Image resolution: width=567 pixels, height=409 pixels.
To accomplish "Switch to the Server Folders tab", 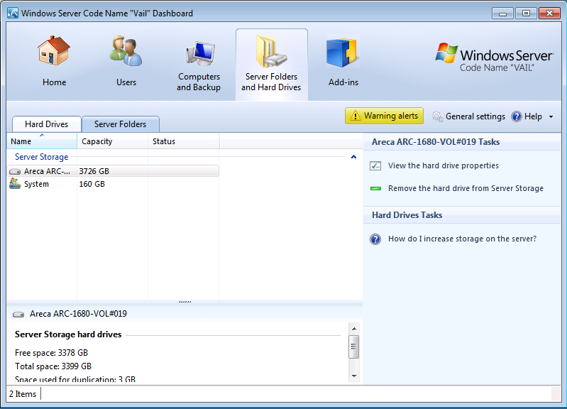I will pyautogui.click(x=120, y=124).
